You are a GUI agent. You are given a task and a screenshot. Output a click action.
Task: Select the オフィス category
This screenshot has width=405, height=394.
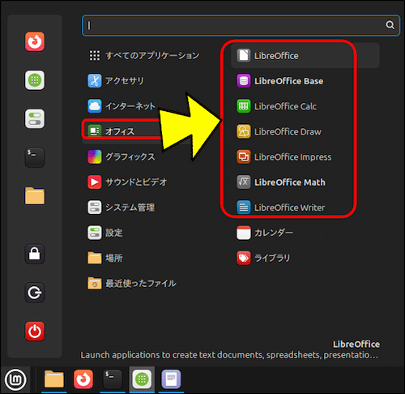(122, 131)
